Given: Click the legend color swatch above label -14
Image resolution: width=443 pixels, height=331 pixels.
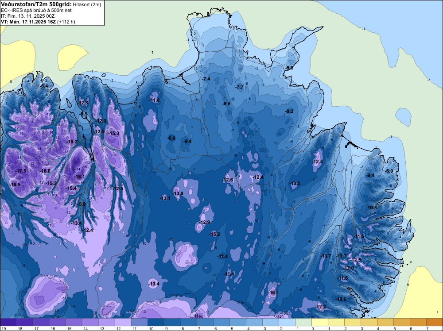Looking at the screenshot, I should (x=90, y=322).
